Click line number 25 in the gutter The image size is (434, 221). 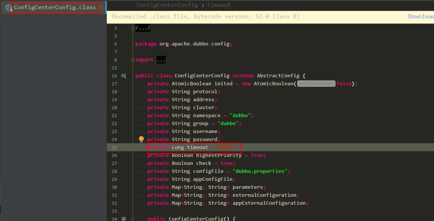[114, 147]
